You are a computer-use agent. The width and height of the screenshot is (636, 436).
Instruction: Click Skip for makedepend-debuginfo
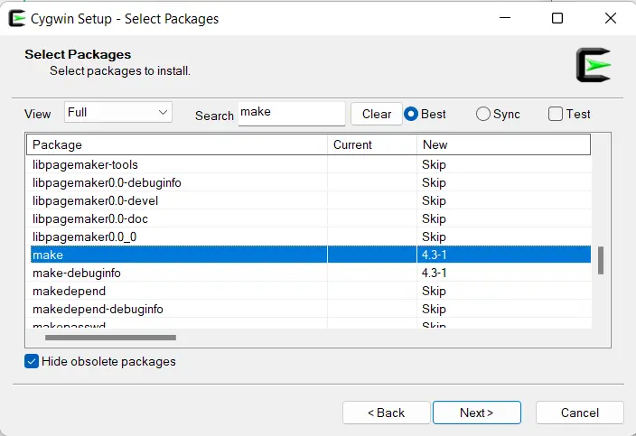click(434, 309)
